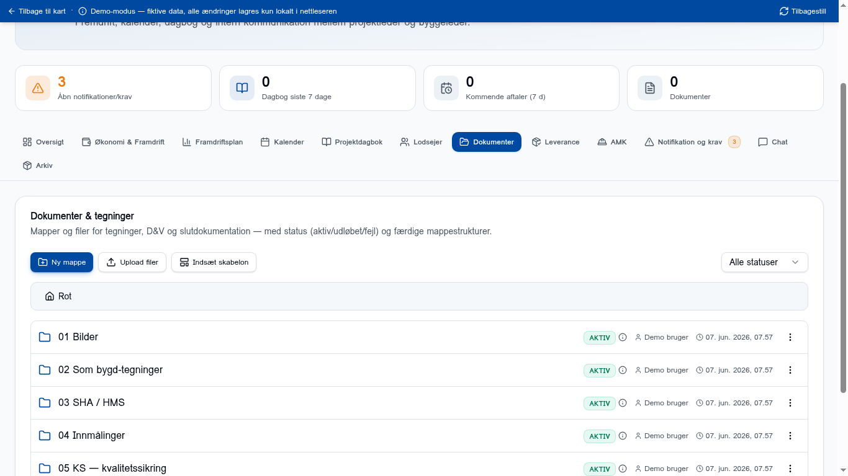Click the Dokumenter & tegninger heading

(83, 216)
